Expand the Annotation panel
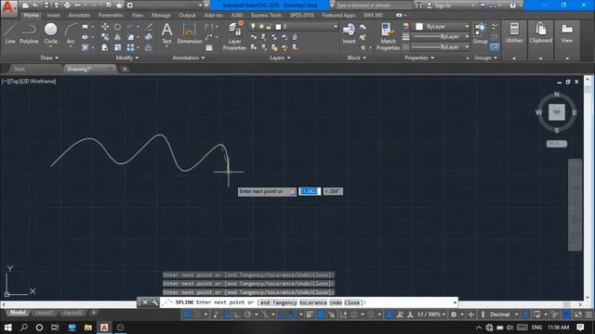This screenshot has width=595, height=334. tap(189, 58)
